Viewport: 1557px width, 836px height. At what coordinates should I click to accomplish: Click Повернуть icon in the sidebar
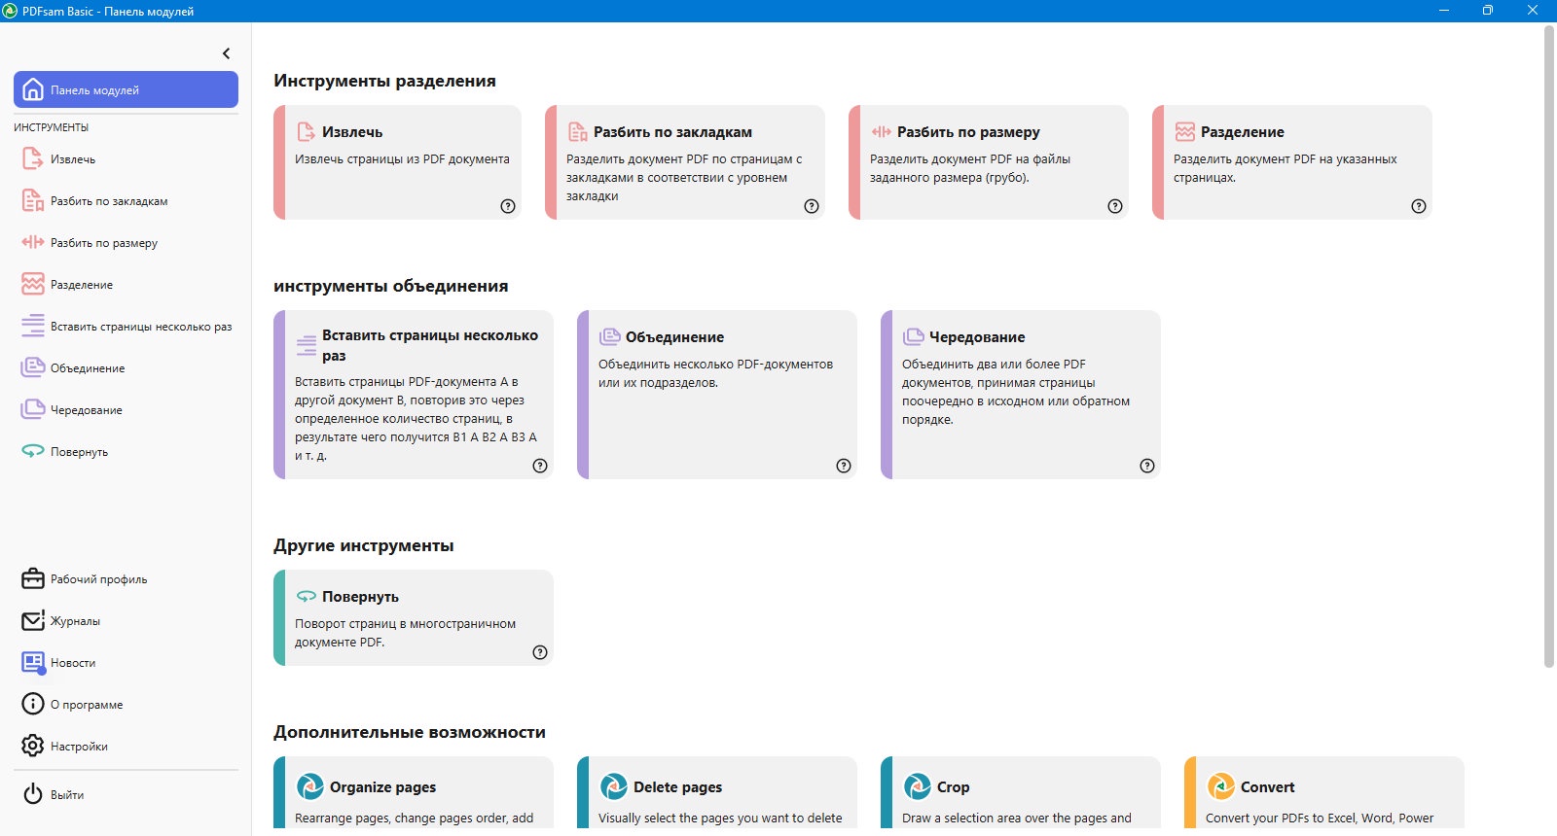click(33, 451)
